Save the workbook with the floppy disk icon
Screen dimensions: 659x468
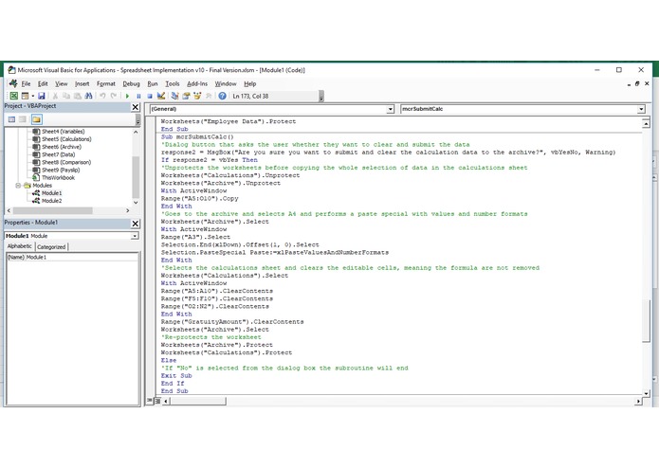pyautogui.click(x=41, y=96)
